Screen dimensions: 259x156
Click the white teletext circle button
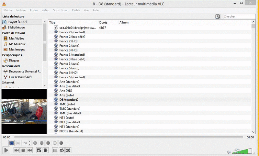point(55,143)
